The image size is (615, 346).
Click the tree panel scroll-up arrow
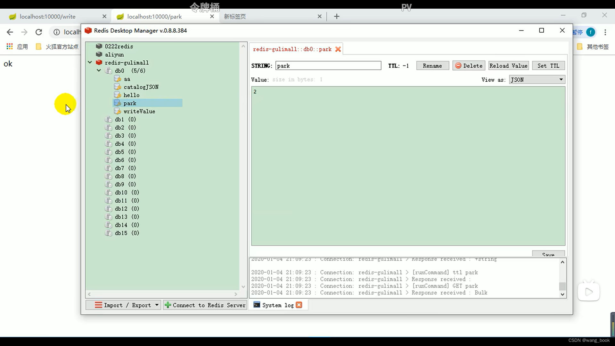click(x=243, y=46)
